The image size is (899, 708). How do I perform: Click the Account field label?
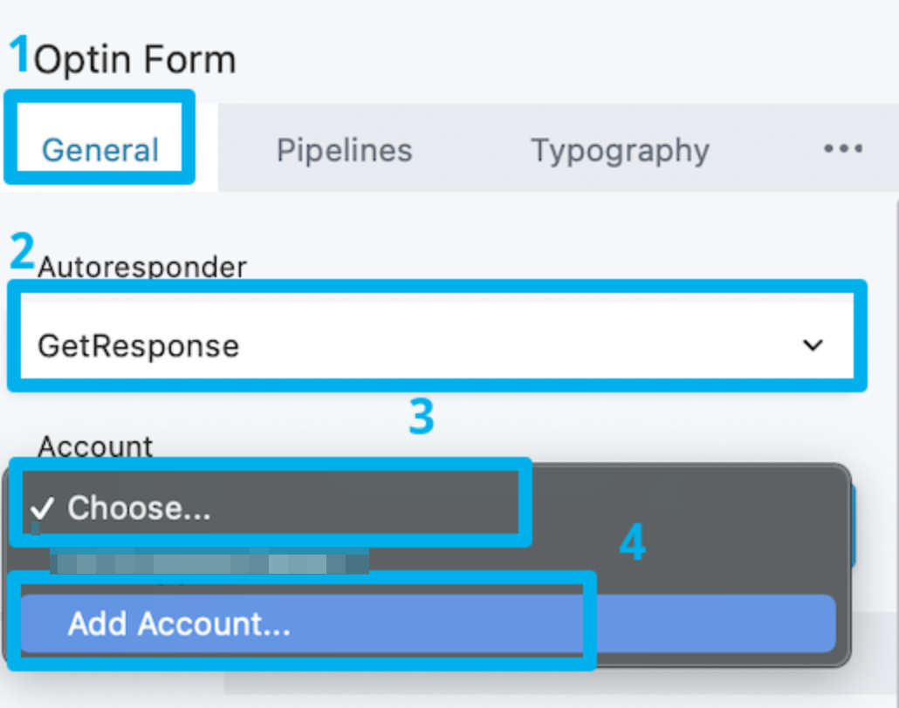pyautogui.click(x=95, y=446)
